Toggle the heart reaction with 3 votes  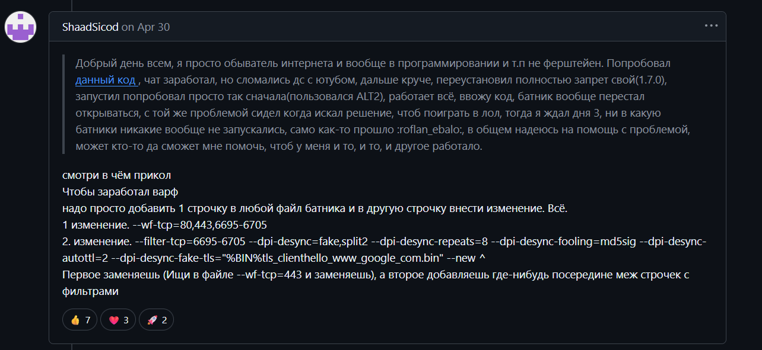click(x=118, y=320)
